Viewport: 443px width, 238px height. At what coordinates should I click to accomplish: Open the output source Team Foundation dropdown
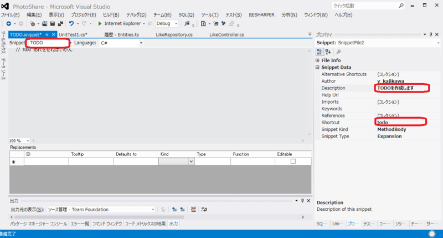(x=153, y=210)
